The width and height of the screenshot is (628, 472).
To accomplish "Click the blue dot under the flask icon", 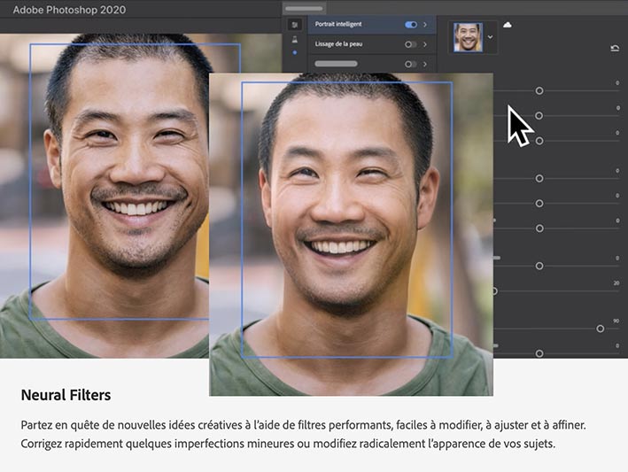I will (x=295, y=52).
